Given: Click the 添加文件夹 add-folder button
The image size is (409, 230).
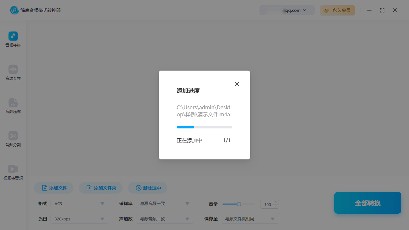Looking at the screenshot, I should click(x=101, y=188).
